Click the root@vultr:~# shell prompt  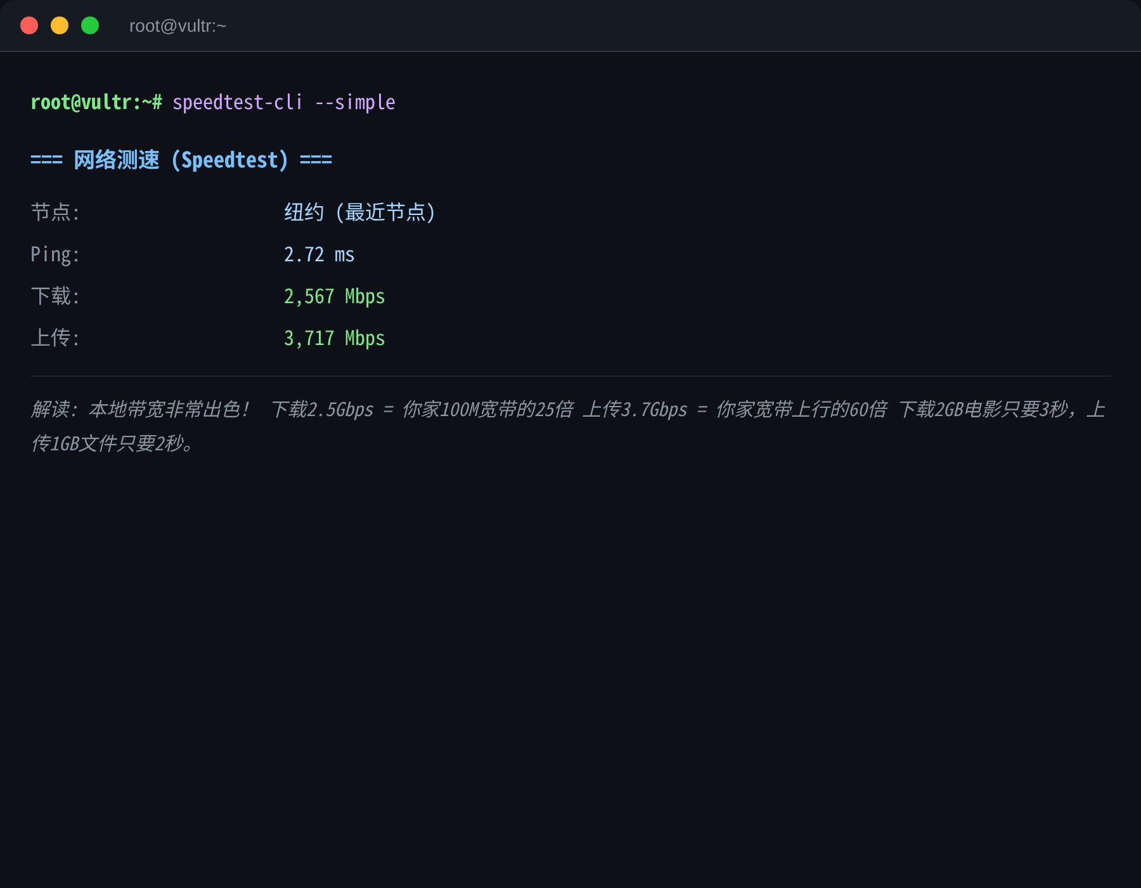click(96, 102)
